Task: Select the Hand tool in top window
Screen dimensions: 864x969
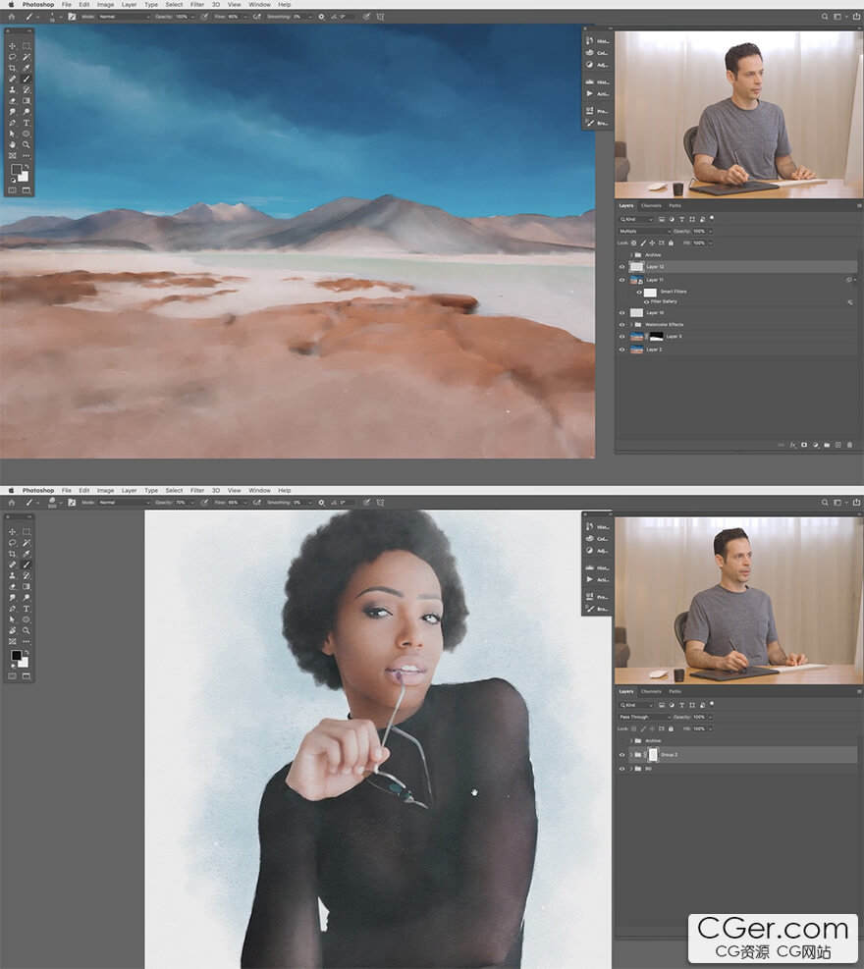Action: point(13,144)
